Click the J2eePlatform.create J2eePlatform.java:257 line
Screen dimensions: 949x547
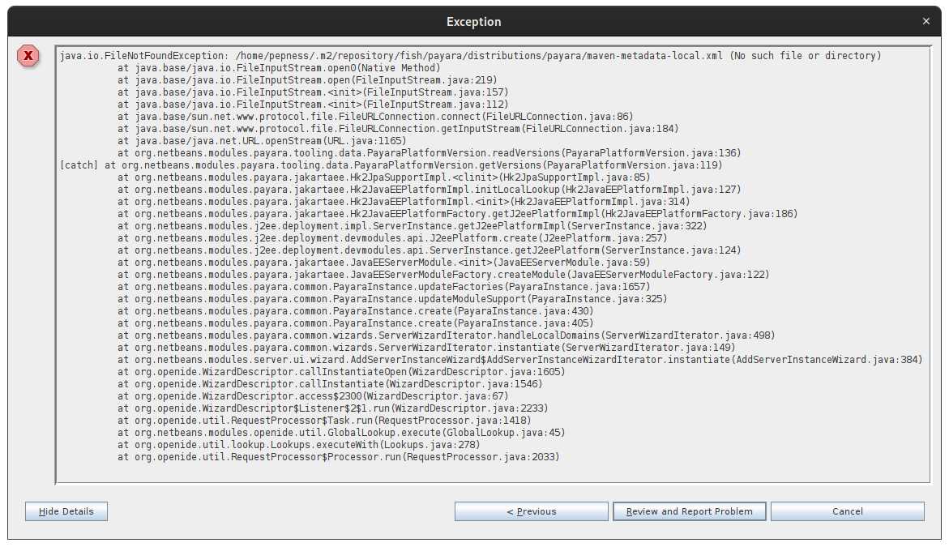click(392, 237)
